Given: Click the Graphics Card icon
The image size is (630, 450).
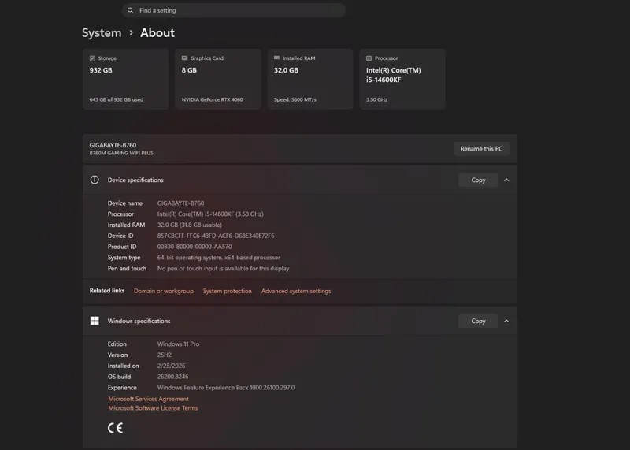Looking at the screenshot, I should (x=184, y=58).
